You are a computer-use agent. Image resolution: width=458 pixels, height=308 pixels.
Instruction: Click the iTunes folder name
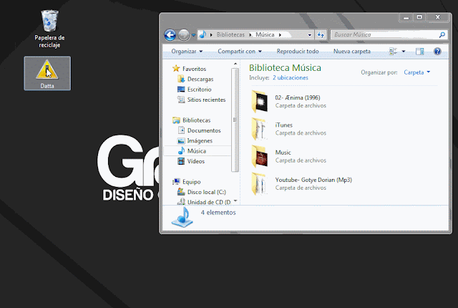[x=283, y=125]
